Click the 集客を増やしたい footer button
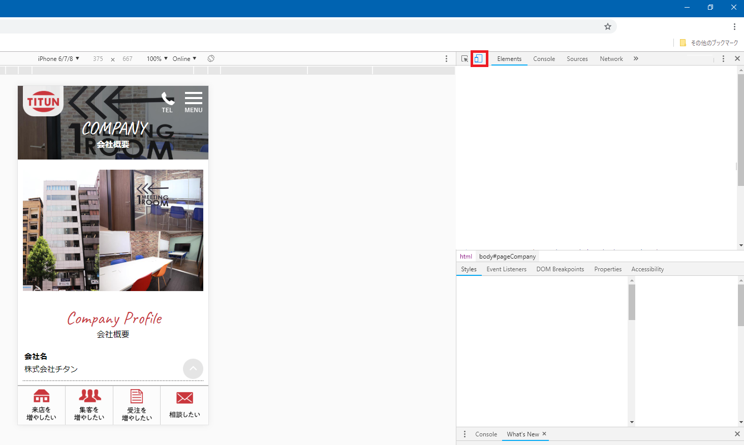 [89, 405]
